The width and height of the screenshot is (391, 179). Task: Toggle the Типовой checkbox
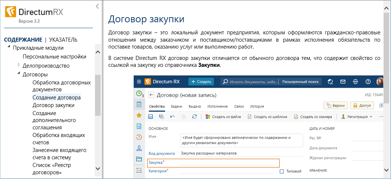282,171
